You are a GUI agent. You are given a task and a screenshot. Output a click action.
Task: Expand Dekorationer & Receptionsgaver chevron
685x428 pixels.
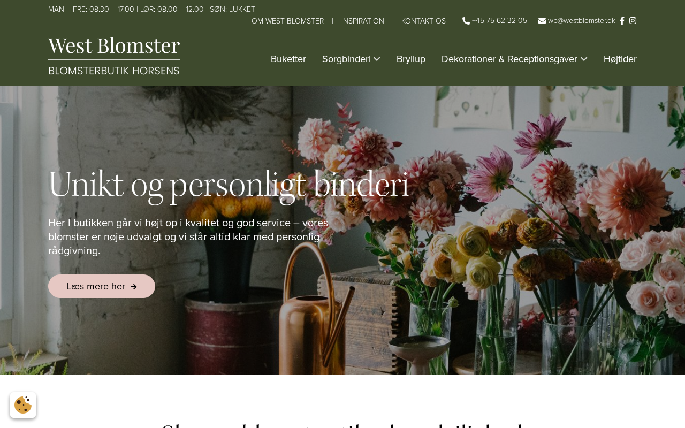[584, 59]
